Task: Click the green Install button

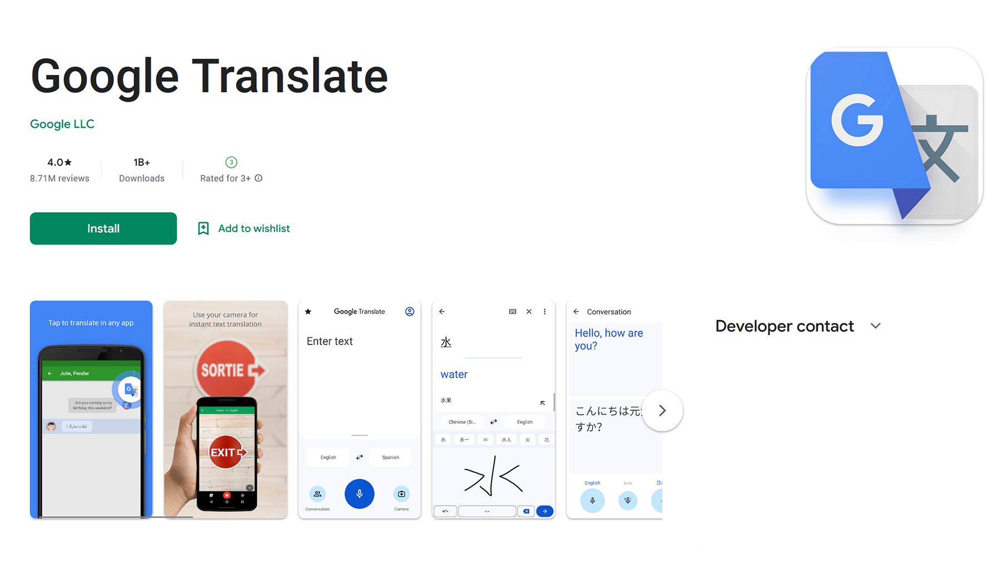Action: [x=103, y=228]
